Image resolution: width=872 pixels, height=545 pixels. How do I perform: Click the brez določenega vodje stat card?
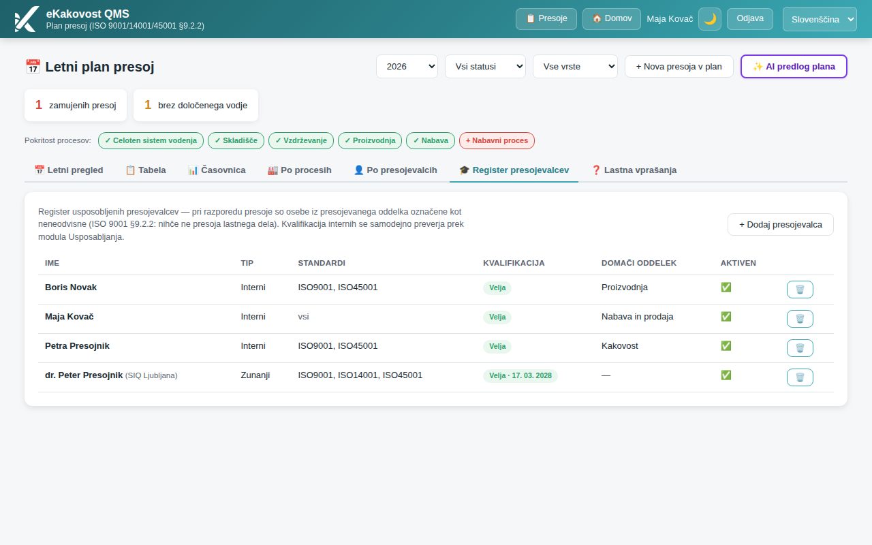point(196,105)
